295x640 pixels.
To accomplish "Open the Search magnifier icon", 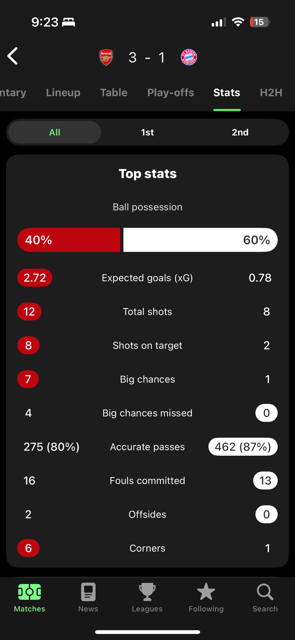I will 265,592.
